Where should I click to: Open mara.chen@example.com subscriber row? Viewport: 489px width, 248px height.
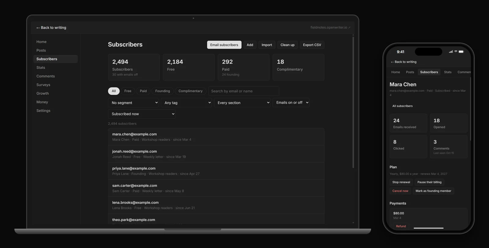(x=216, y=137)
